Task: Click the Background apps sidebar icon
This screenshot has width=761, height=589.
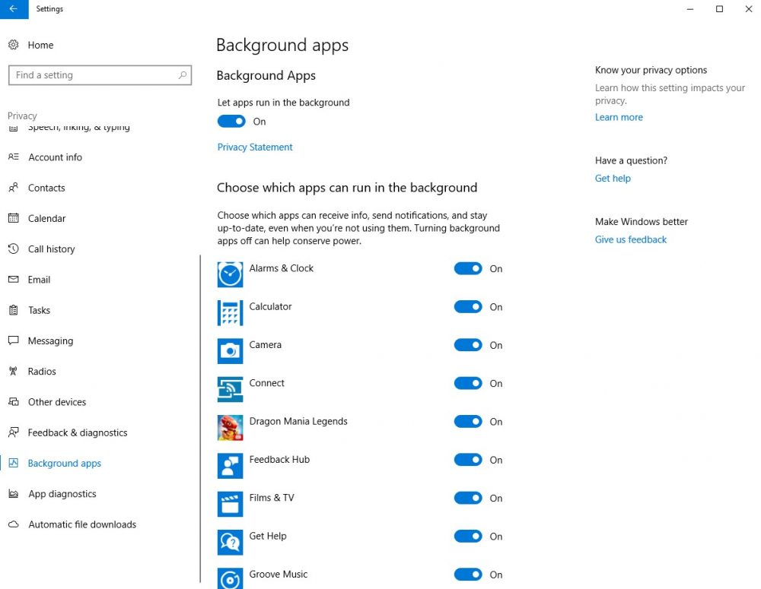Action: coord(14,463)
